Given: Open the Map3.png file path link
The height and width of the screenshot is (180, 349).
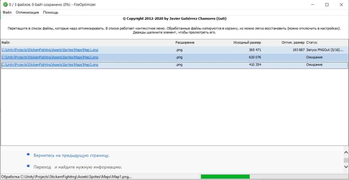Looking at the screenshot, I should pos(50,65).
